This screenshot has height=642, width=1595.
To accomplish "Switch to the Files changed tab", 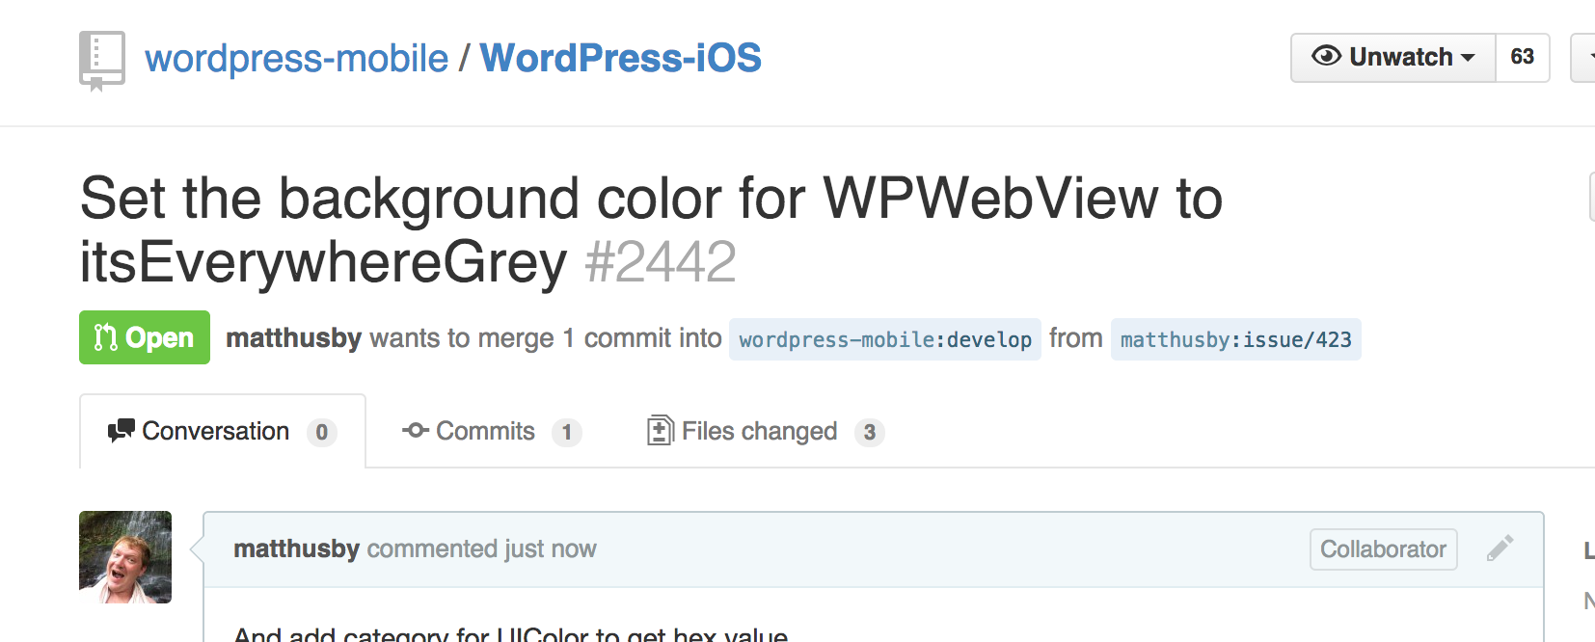I will (x=758, y=431).
